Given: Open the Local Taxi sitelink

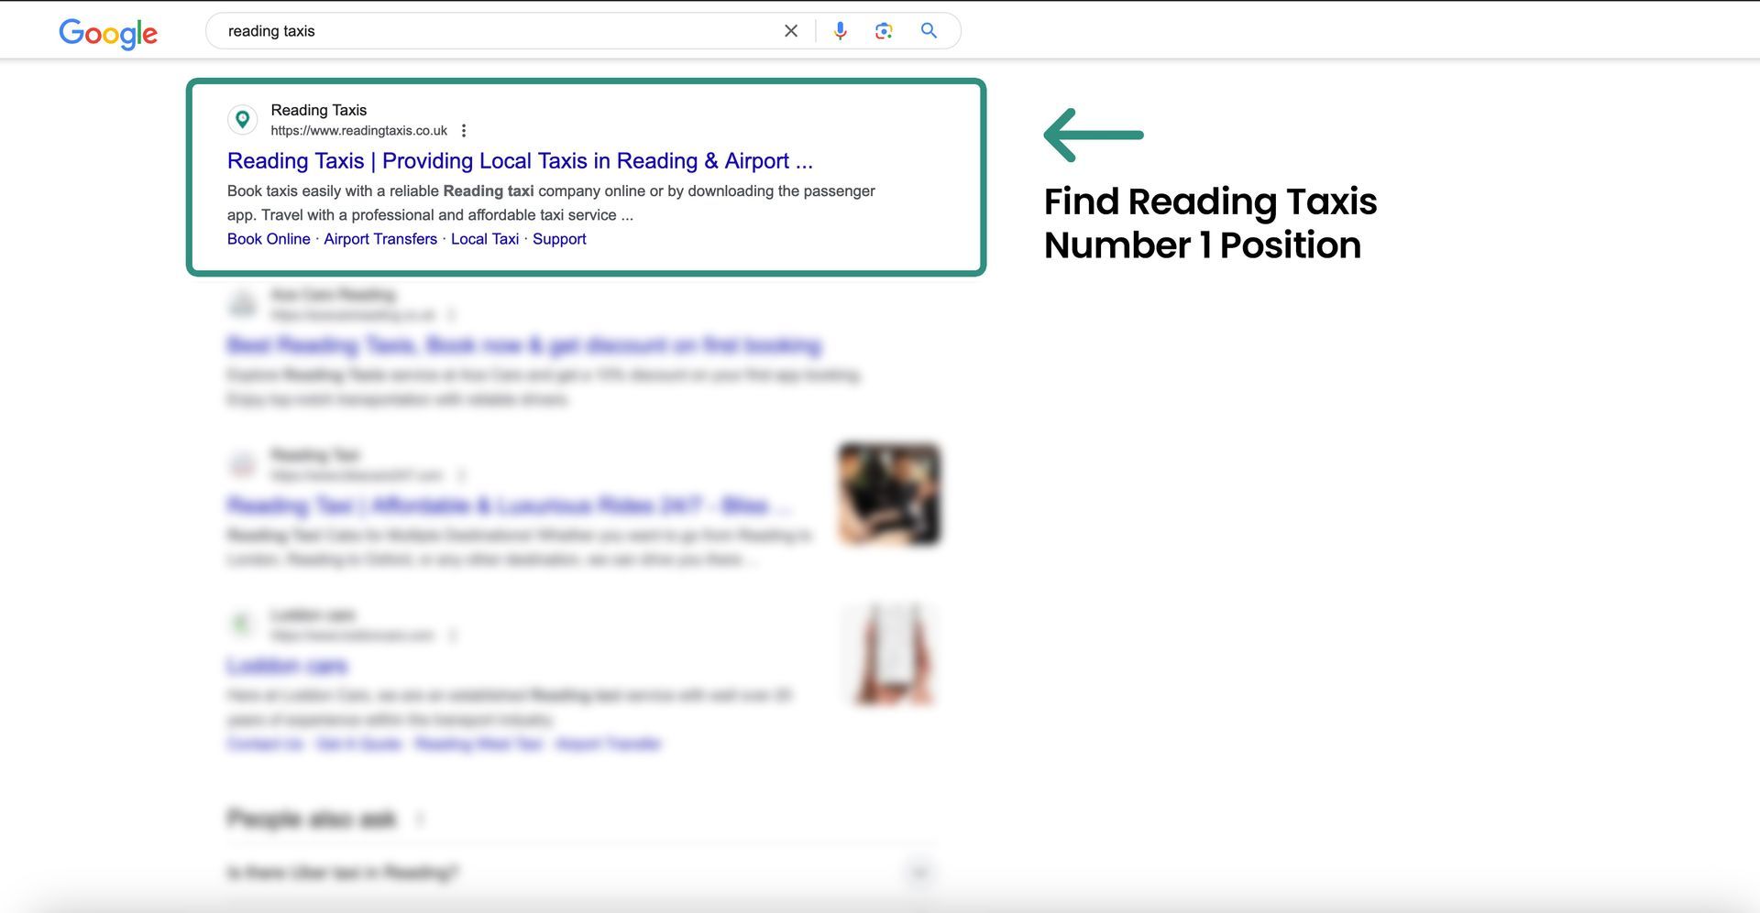Looking at the screenshot, I should (485, 239).
